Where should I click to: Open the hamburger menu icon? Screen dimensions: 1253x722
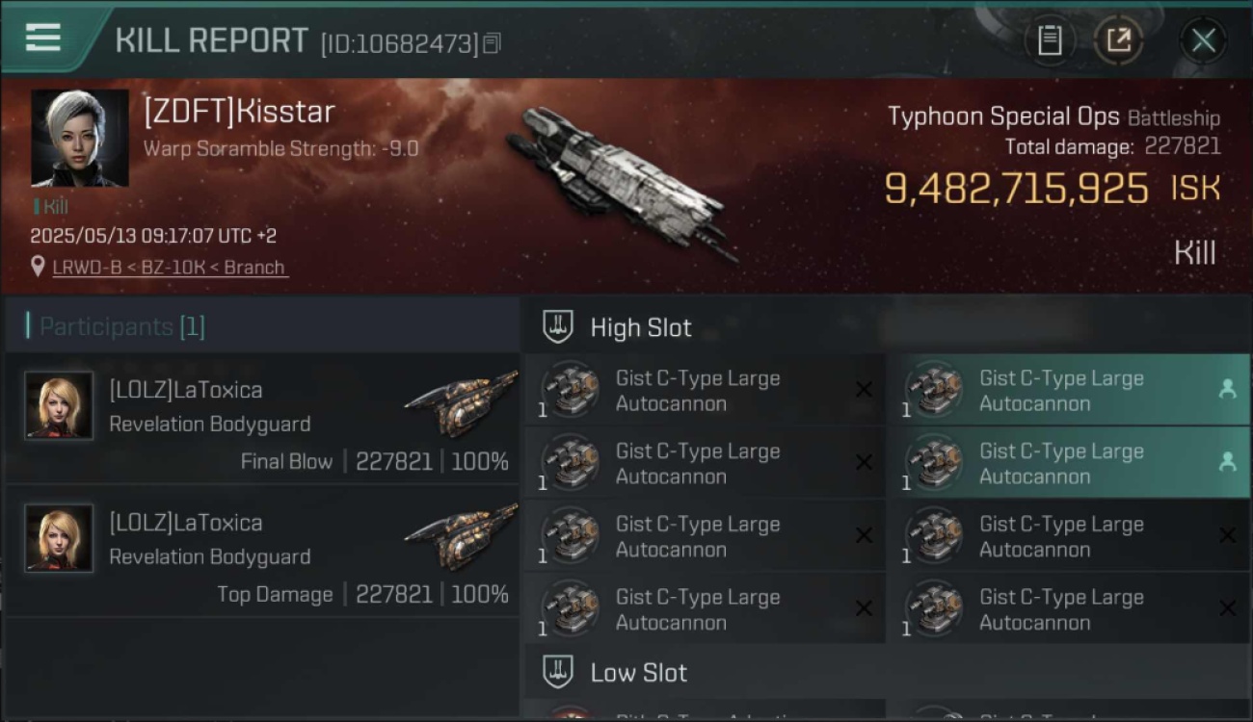[x=43, y=39]
